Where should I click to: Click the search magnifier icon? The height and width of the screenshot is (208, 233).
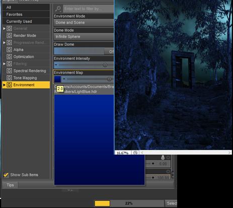pyautogui.click(x=58, y=9)
